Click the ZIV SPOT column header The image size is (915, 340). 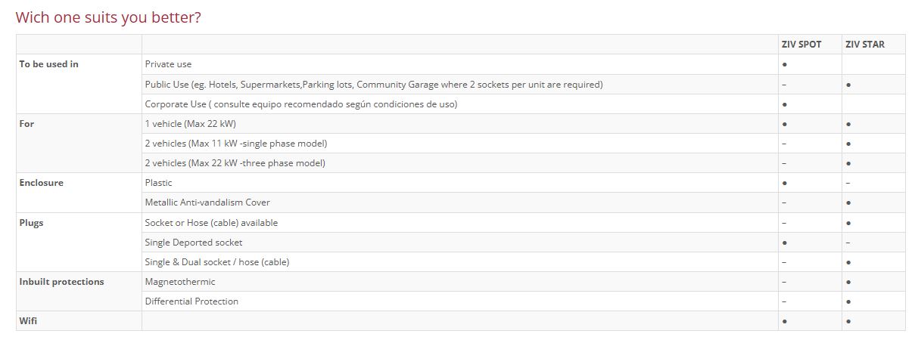(x=801, y=45)
